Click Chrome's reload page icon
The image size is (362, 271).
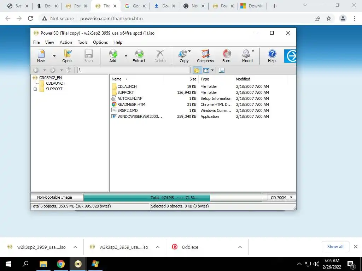(30, 18)
